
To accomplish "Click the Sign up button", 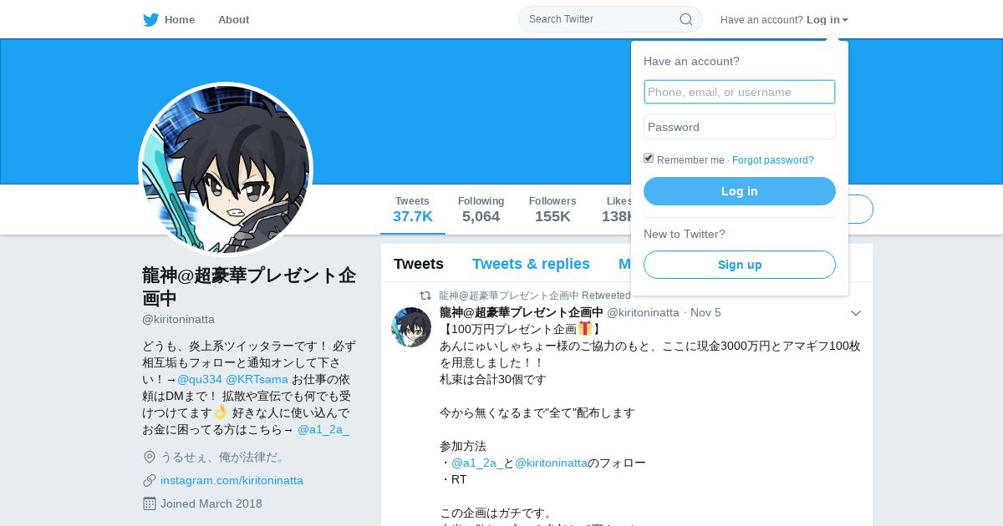I will tap(740, 265).
